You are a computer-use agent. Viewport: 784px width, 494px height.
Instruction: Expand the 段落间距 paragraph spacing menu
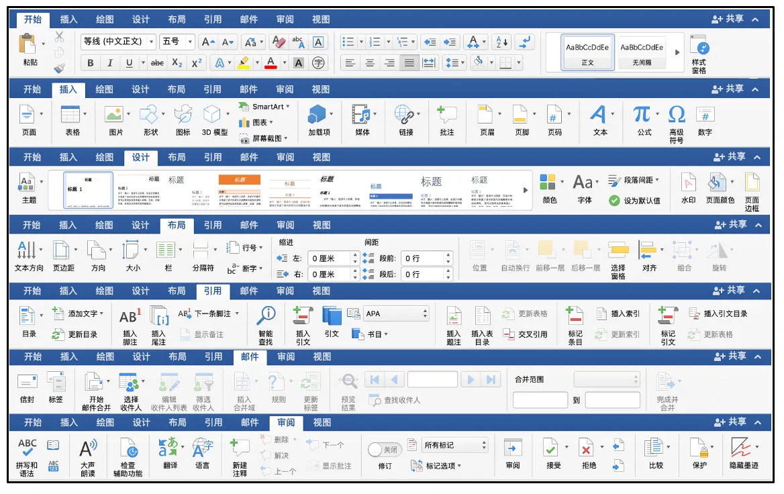point(658,179)
